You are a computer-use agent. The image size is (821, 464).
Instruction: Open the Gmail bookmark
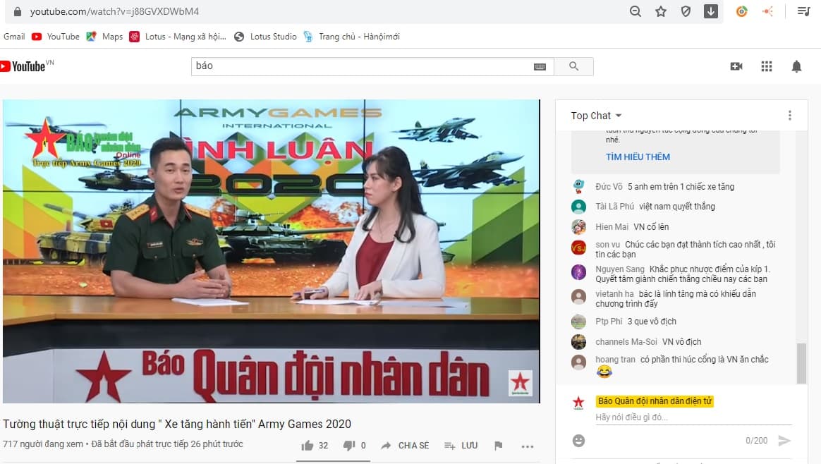coord(14,37)
